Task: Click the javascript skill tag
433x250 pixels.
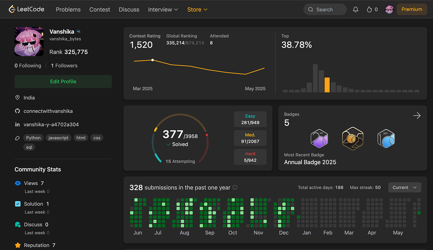Action: click(58, 138)
